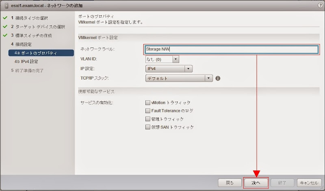Image resolution: width=325 pixels, height=191 pixels.
Task: Select step 4b IPv4 設定
Action: coord(26,62)
